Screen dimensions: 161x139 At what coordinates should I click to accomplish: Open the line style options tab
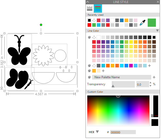point(90,8)
